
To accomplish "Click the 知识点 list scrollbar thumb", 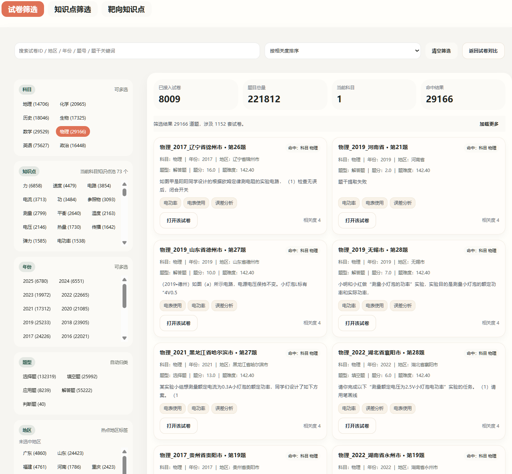I will (124, 192).
